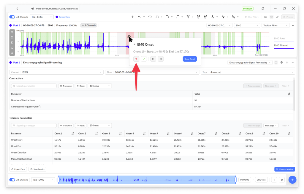304x194 pixels.
Task: Jump to onset end marker button
Action: 161,59
